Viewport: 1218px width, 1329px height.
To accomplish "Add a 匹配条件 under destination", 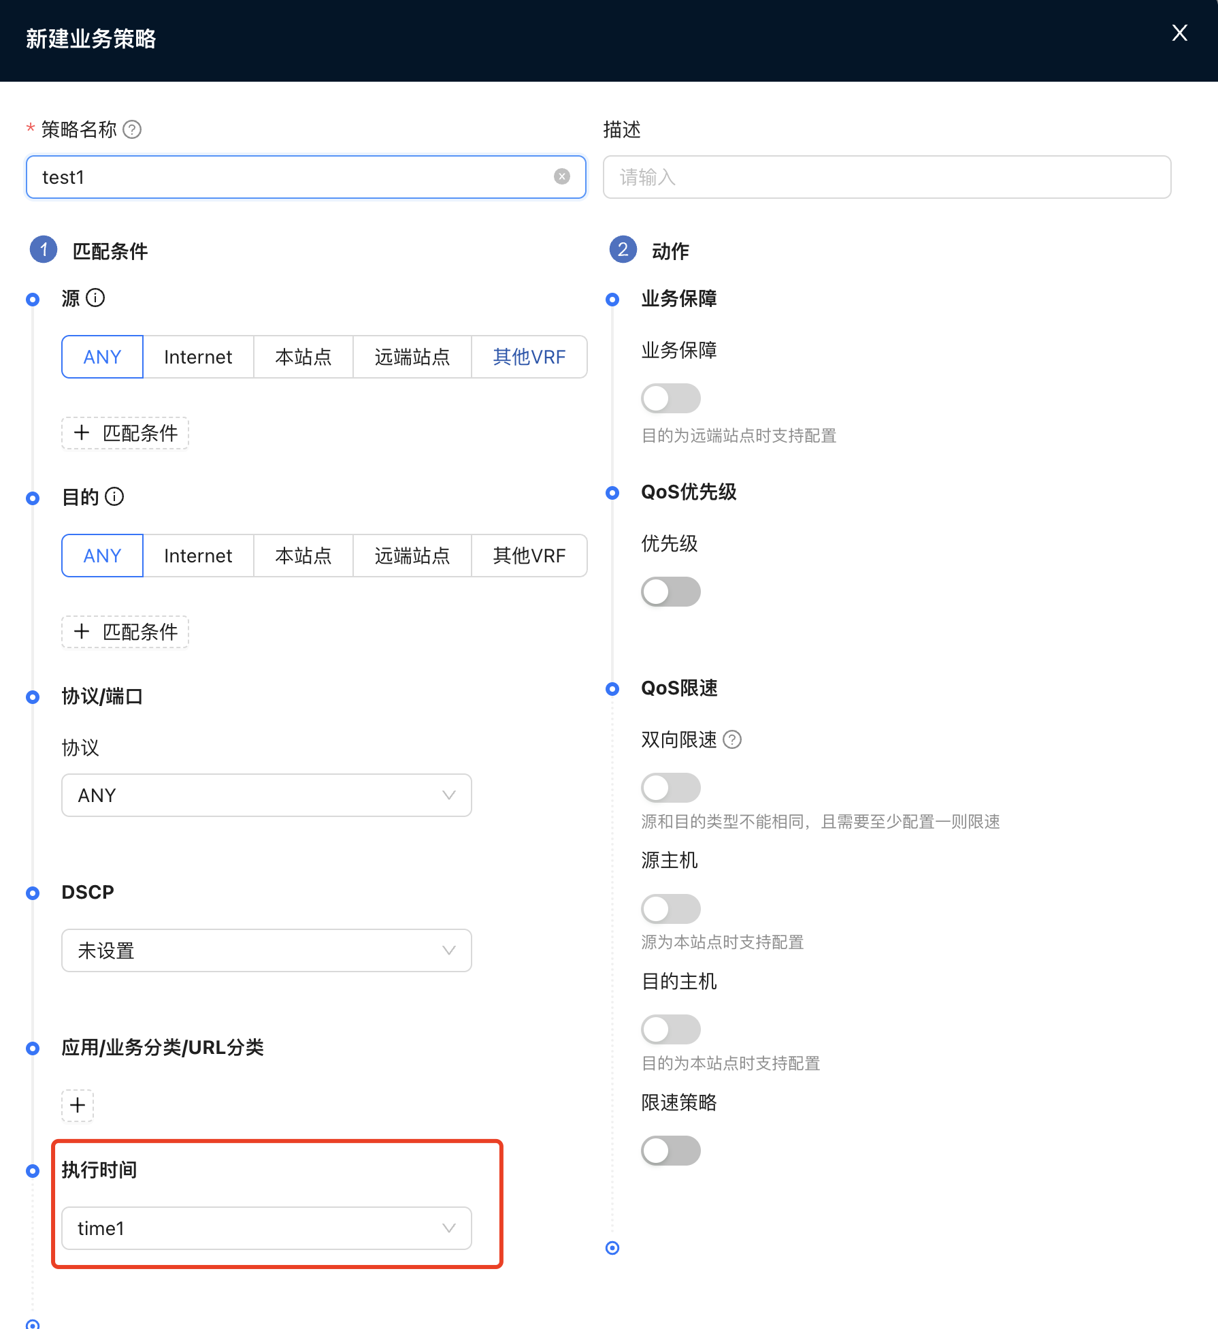I will coord(125,632).
